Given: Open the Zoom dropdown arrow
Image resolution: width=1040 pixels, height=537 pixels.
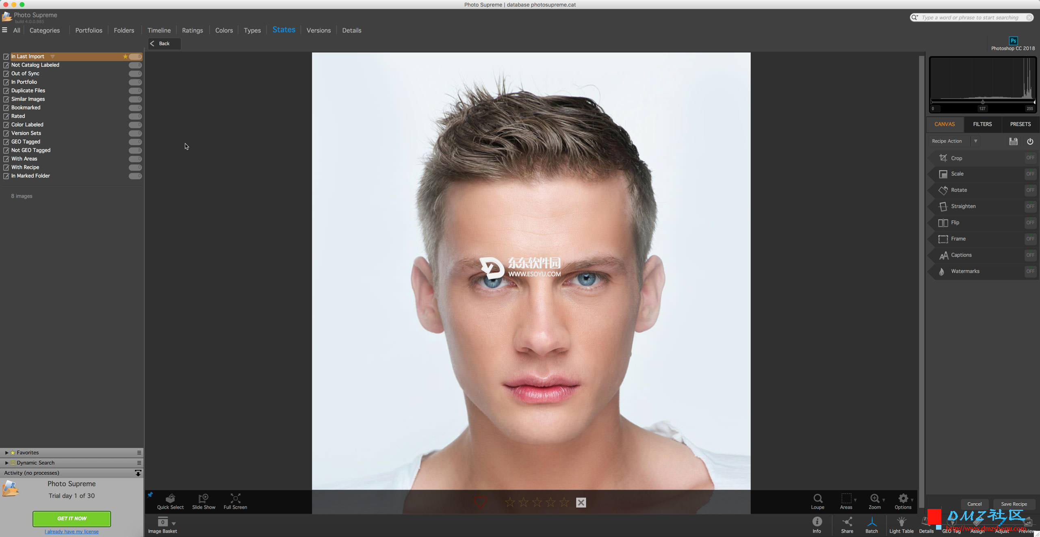Looking at the screenshot, I should click(884, 500).
